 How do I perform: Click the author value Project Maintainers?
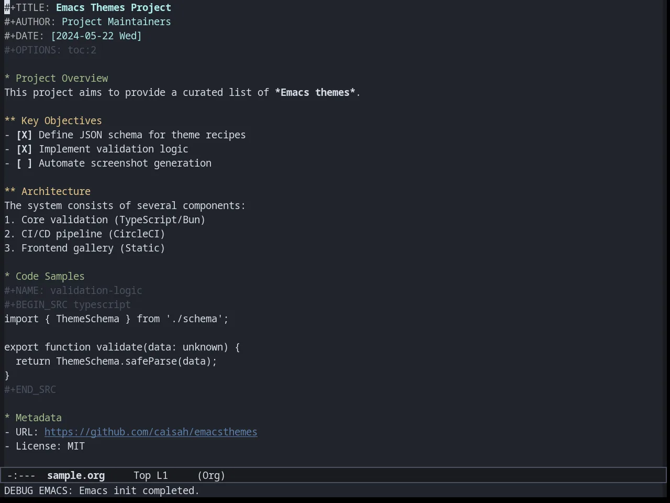point(116,22)
